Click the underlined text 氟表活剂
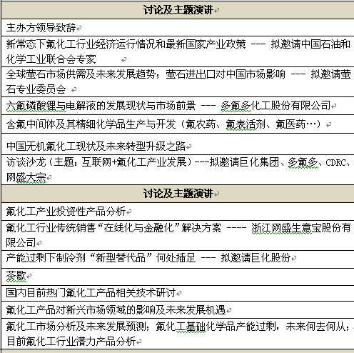This screenshot has height=353, width=354. (246, 124)
